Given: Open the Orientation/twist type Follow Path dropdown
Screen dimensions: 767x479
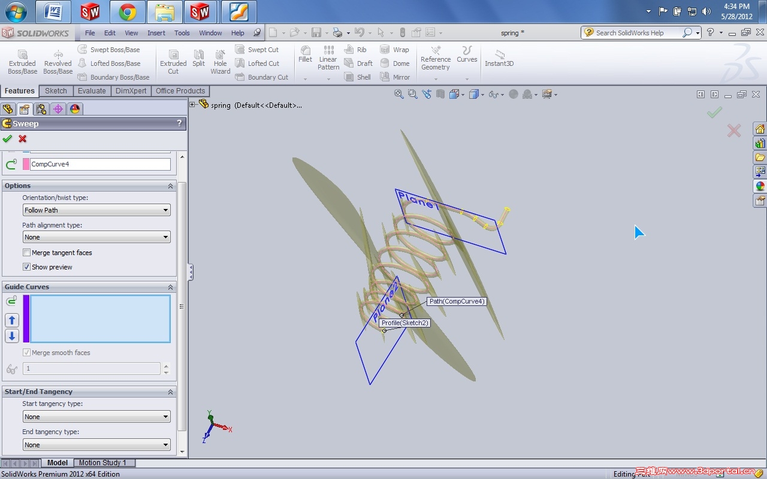Looking at the screenshot, I should click(96, 210).
